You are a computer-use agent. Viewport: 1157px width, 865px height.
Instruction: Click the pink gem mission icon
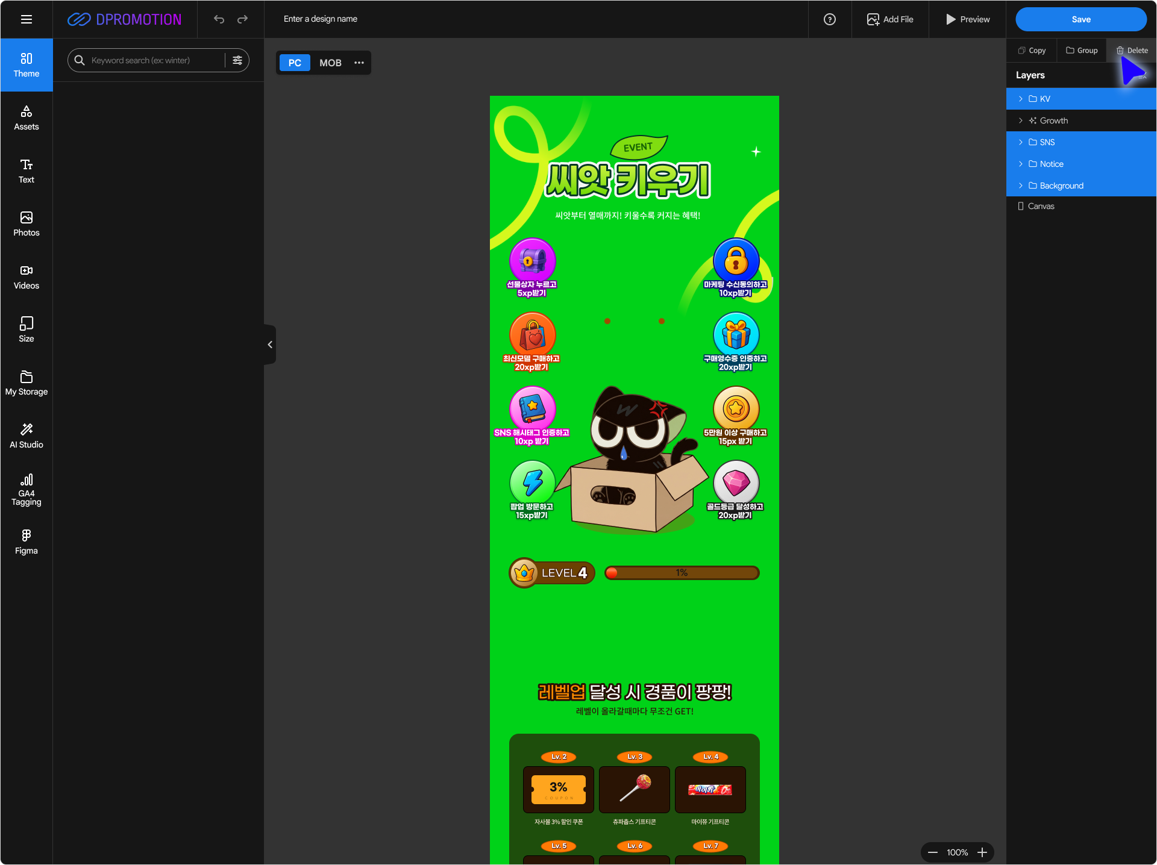pos(736,482)
